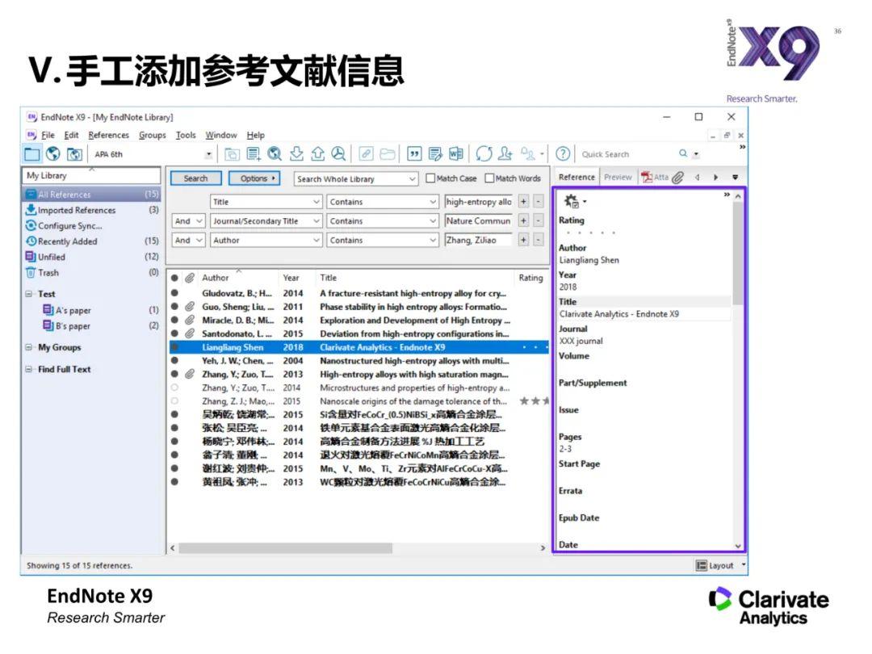Click the Search button
872x654 pixels.
tap(195, 178)
